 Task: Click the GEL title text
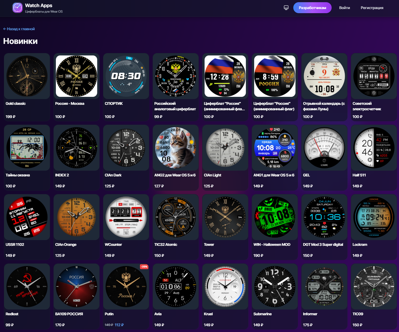click(307, 175)
